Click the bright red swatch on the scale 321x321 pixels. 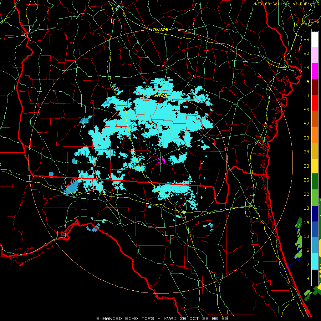(315, 103)
